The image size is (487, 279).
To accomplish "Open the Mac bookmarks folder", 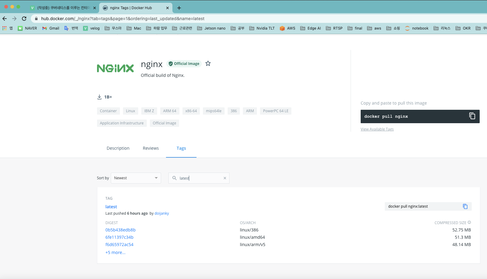I will coord(134,28).
